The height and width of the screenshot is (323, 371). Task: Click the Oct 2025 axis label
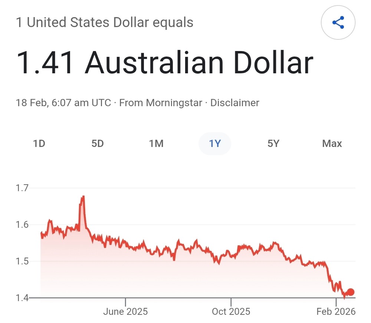(231, 312)
